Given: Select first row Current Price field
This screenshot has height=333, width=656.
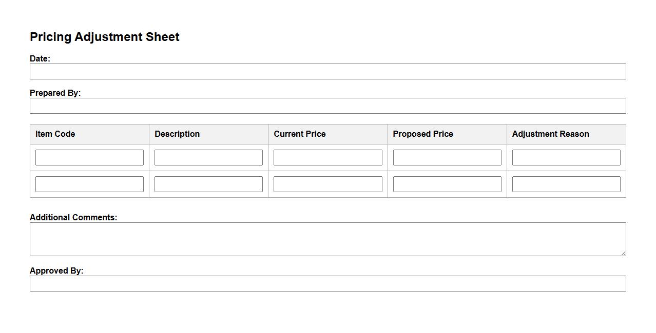Looking at the screenshot, I should (x=327, y=158).
